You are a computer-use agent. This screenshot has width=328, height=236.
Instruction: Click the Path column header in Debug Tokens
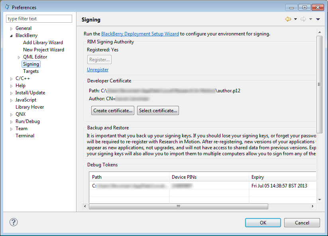[x=129, y=177]
